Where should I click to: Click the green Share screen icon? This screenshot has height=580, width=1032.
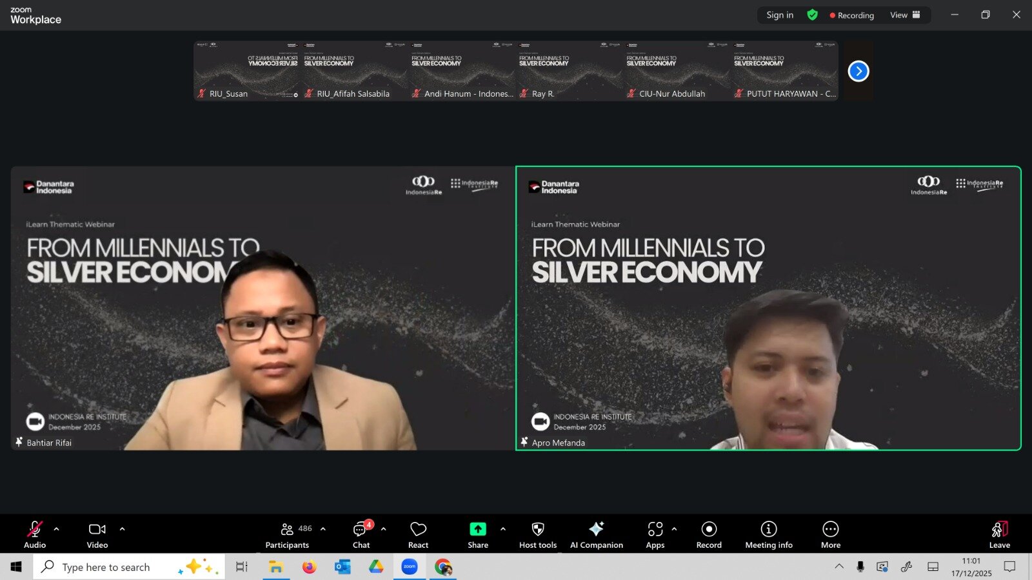(477, 529)
